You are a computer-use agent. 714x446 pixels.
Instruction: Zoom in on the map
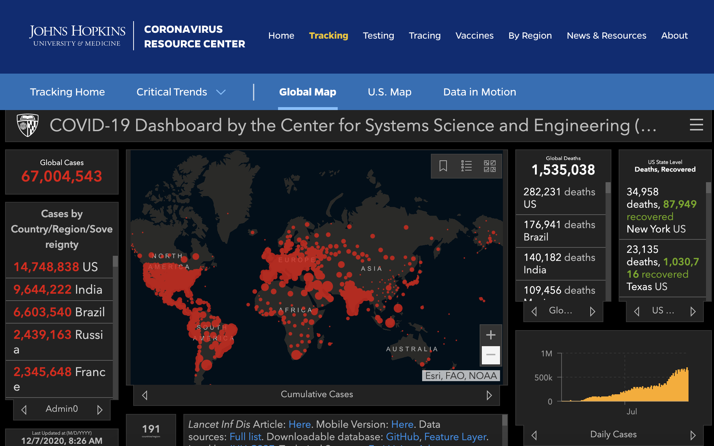(491, 335)
